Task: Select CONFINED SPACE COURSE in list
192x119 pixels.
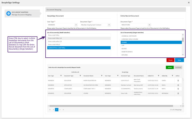Action: (151, 39)
